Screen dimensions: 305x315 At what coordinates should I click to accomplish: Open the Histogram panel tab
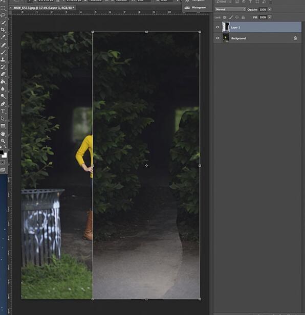pos(195,8)
